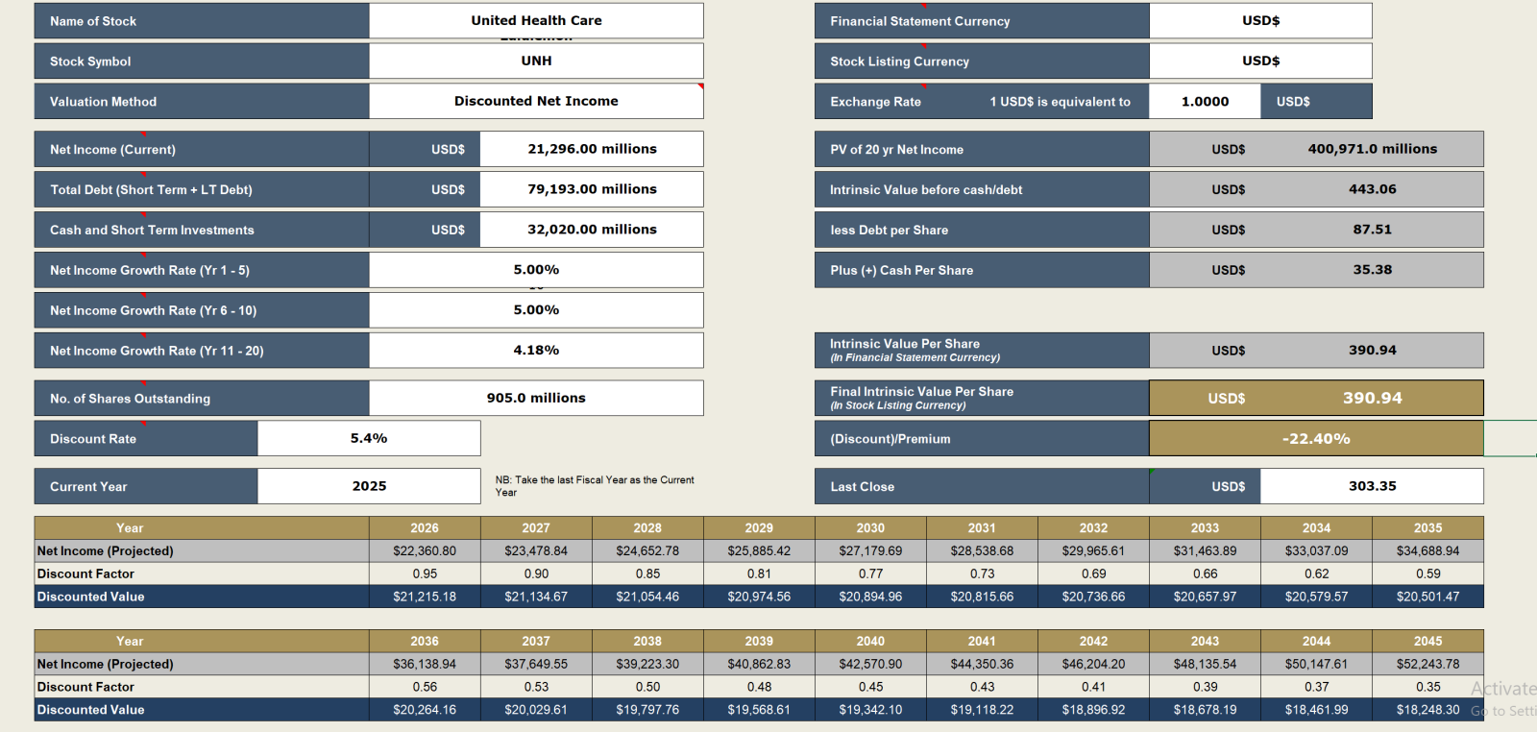Click No. of Shares Outstanding label
This screenshot has width=1537, height=732.
click(202, 398)
